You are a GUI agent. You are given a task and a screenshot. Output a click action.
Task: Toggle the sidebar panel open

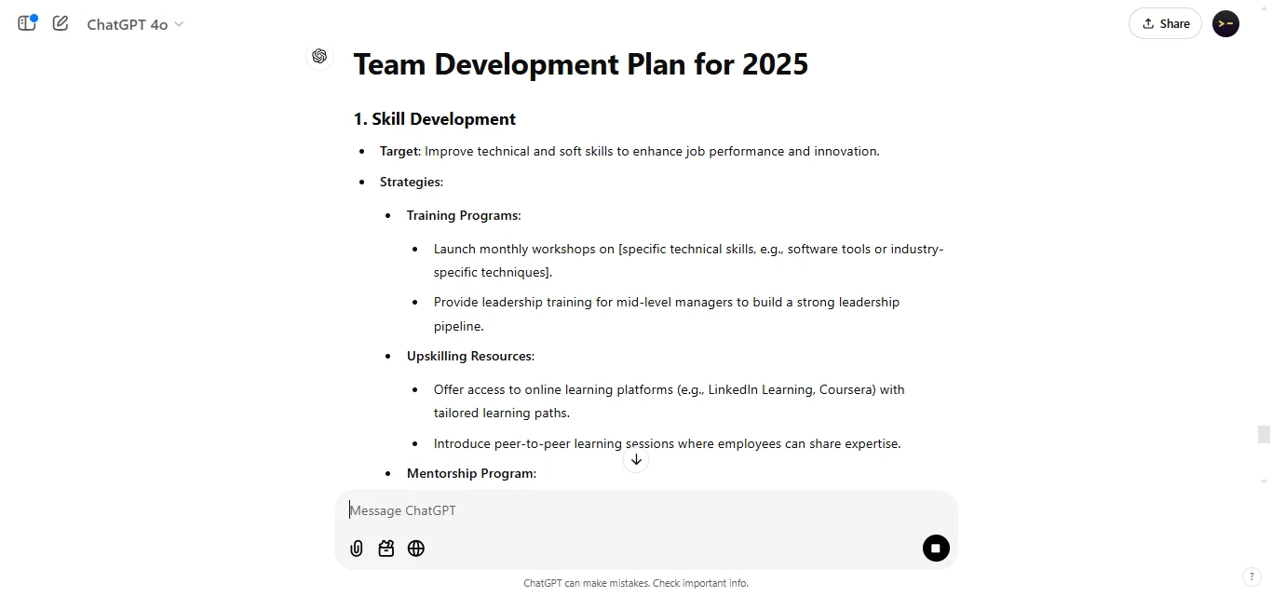click(x=26, y=23)
